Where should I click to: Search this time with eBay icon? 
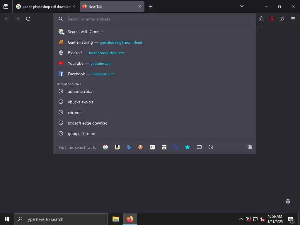coord(152,147)
